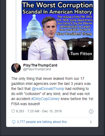Click the speech bubble conversation icon
Viewport: 105px width, 136px height.
[14, 122]
